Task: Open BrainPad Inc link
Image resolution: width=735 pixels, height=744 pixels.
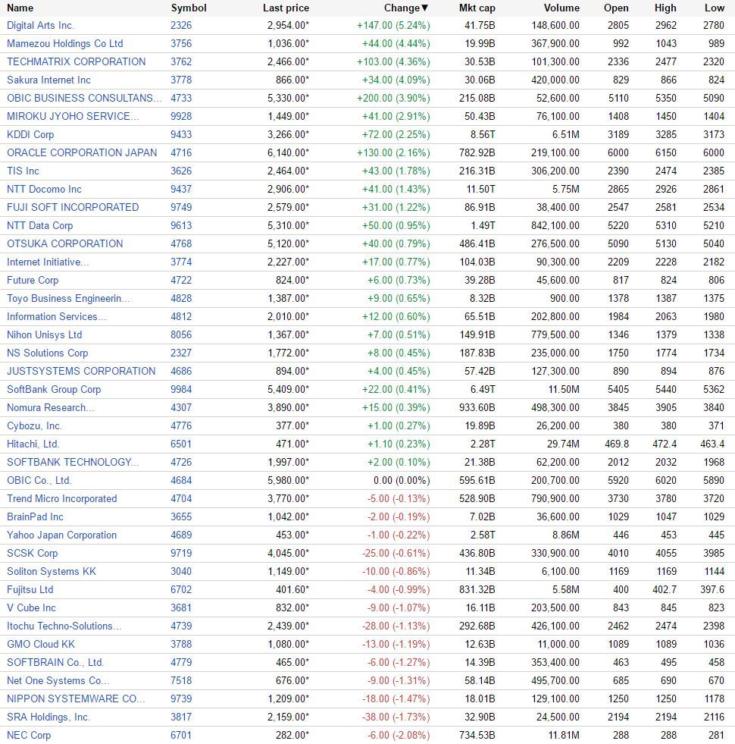Action: point(35,516)
